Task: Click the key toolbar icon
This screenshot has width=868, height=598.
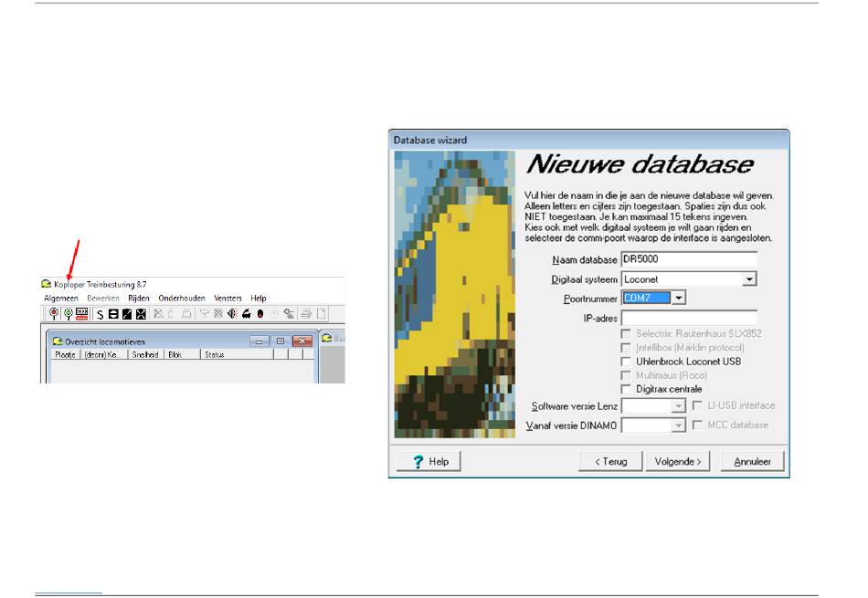Action: (289, 314)
